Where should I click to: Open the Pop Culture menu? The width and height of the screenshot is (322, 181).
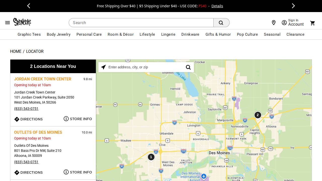[x=247, y=34]
